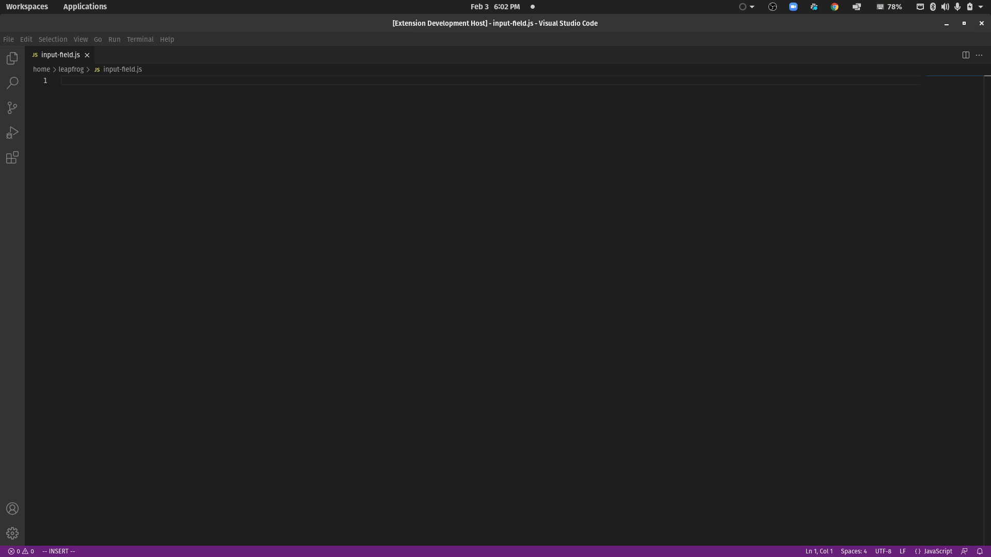Minimize the Visual Studio Code window
The height and width of the screenshot is (557, 991).
point(947,23)
